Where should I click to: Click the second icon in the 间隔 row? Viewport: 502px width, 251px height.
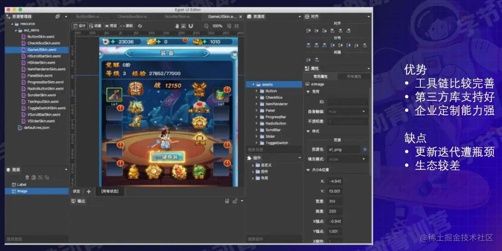[316, 60]
